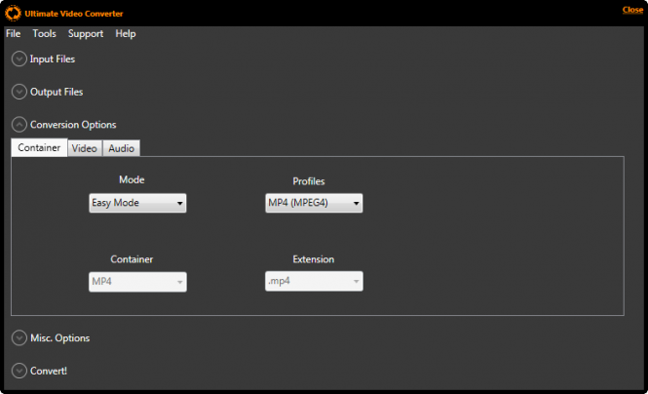
Task: Click the Mode label
Action: [132, 179]
